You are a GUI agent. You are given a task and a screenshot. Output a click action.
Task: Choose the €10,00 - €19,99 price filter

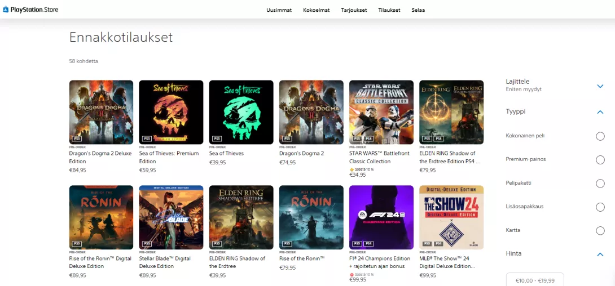(x=535, y=280)
